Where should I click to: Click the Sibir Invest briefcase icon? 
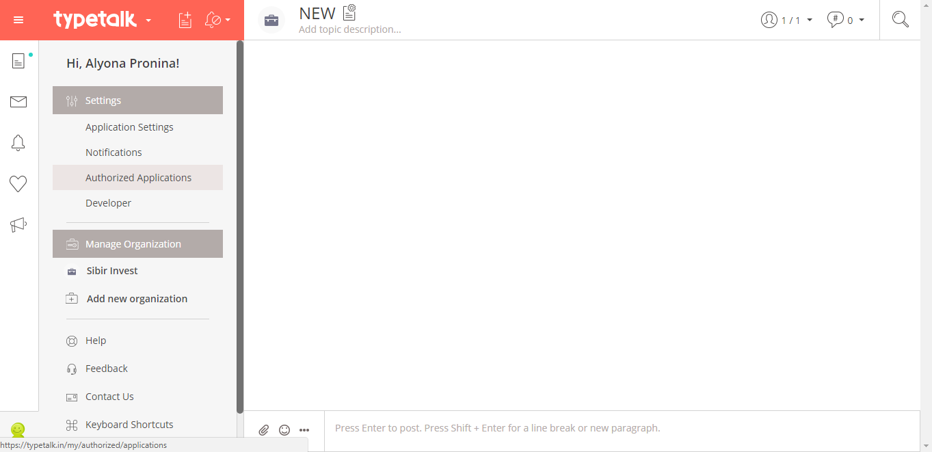(x=72, y=271)
